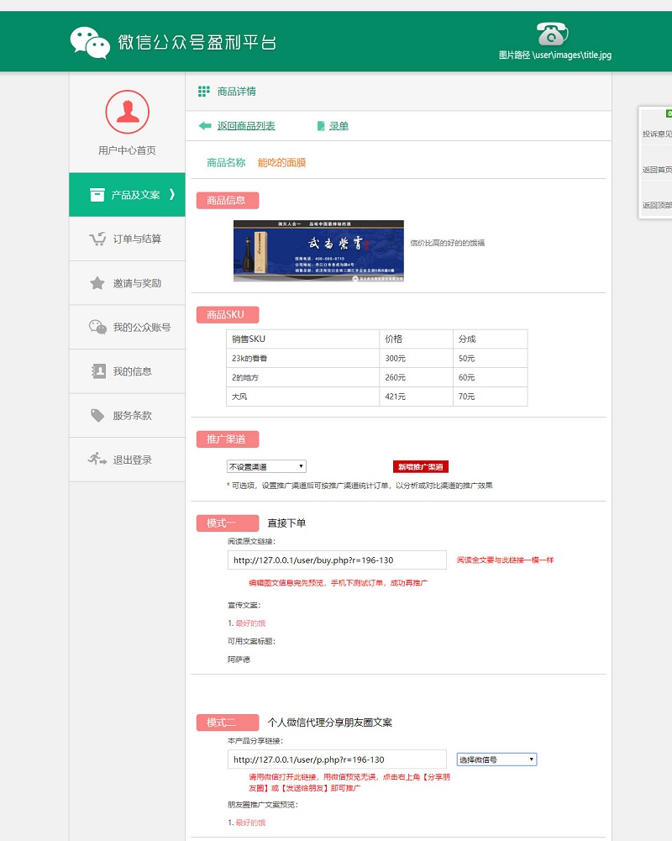Click the user avatar icon
Image resolution: width=672 pixels, height=841 pixels.
127,112
